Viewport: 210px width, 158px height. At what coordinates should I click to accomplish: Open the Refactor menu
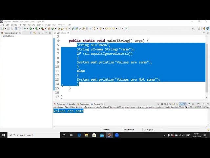click(22, 25)
